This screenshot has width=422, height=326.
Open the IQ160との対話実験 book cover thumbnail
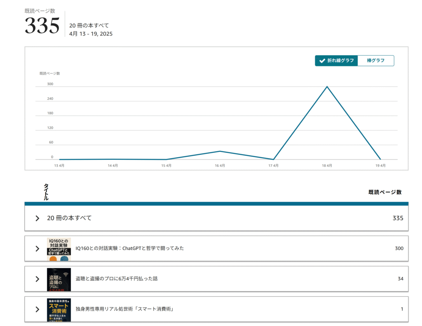(59, 249)
